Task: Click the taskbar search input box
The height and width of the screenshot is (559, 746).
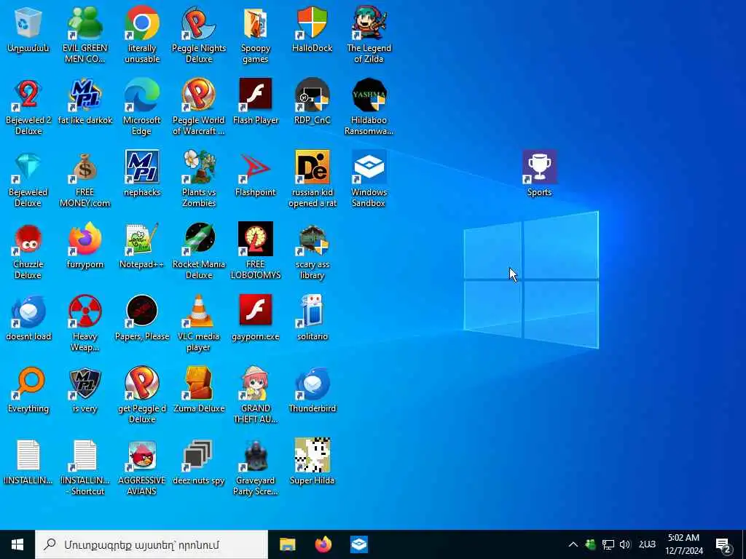Action: (152, 544)
